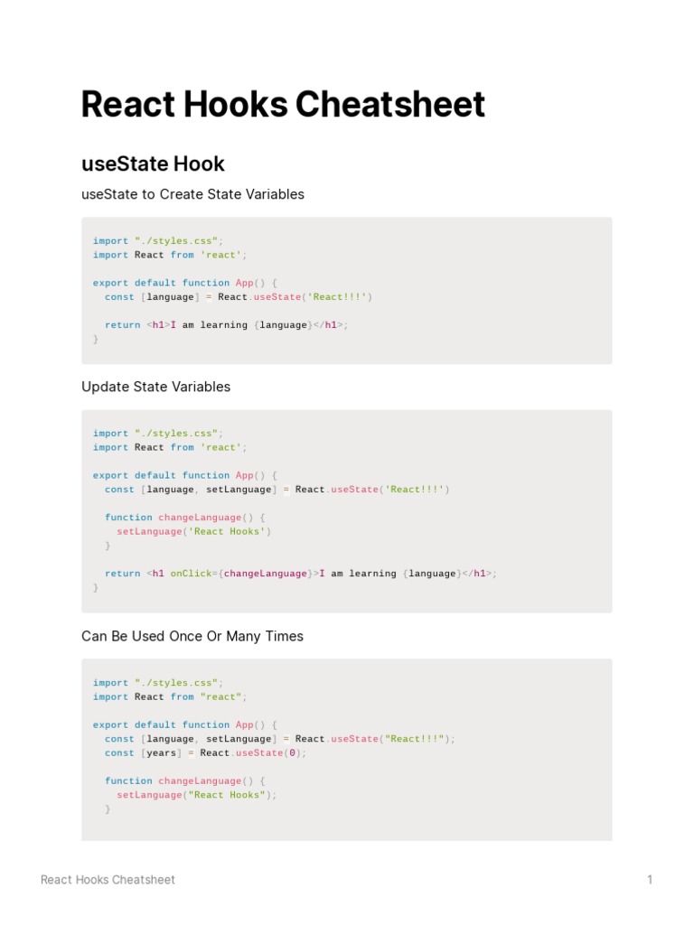Screen dimensions: 694x925
Task: Click the "Can Be Used Once Or Many Times" subheading
Action: [192, 636]
